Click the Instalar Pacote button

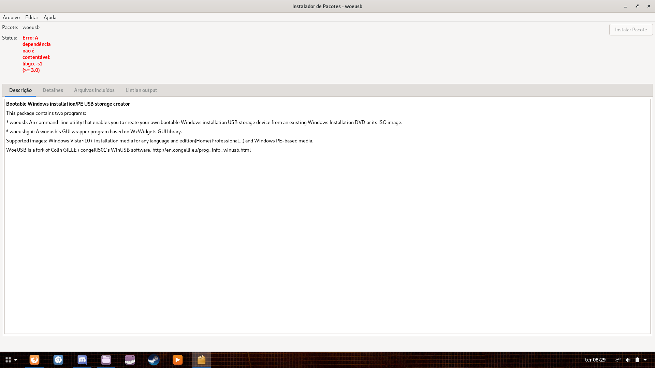(631, 30)
